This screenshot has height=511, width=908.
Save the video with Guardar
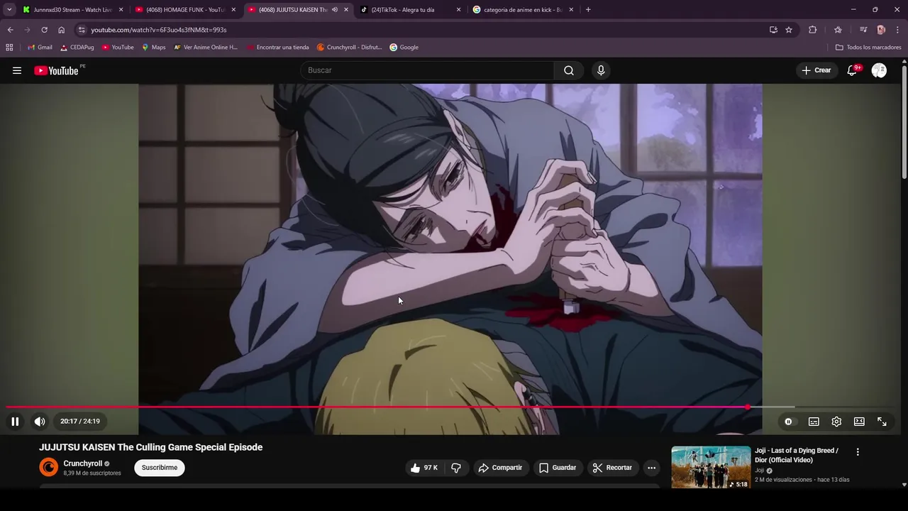pyautogui.click(x=558, y=468)
